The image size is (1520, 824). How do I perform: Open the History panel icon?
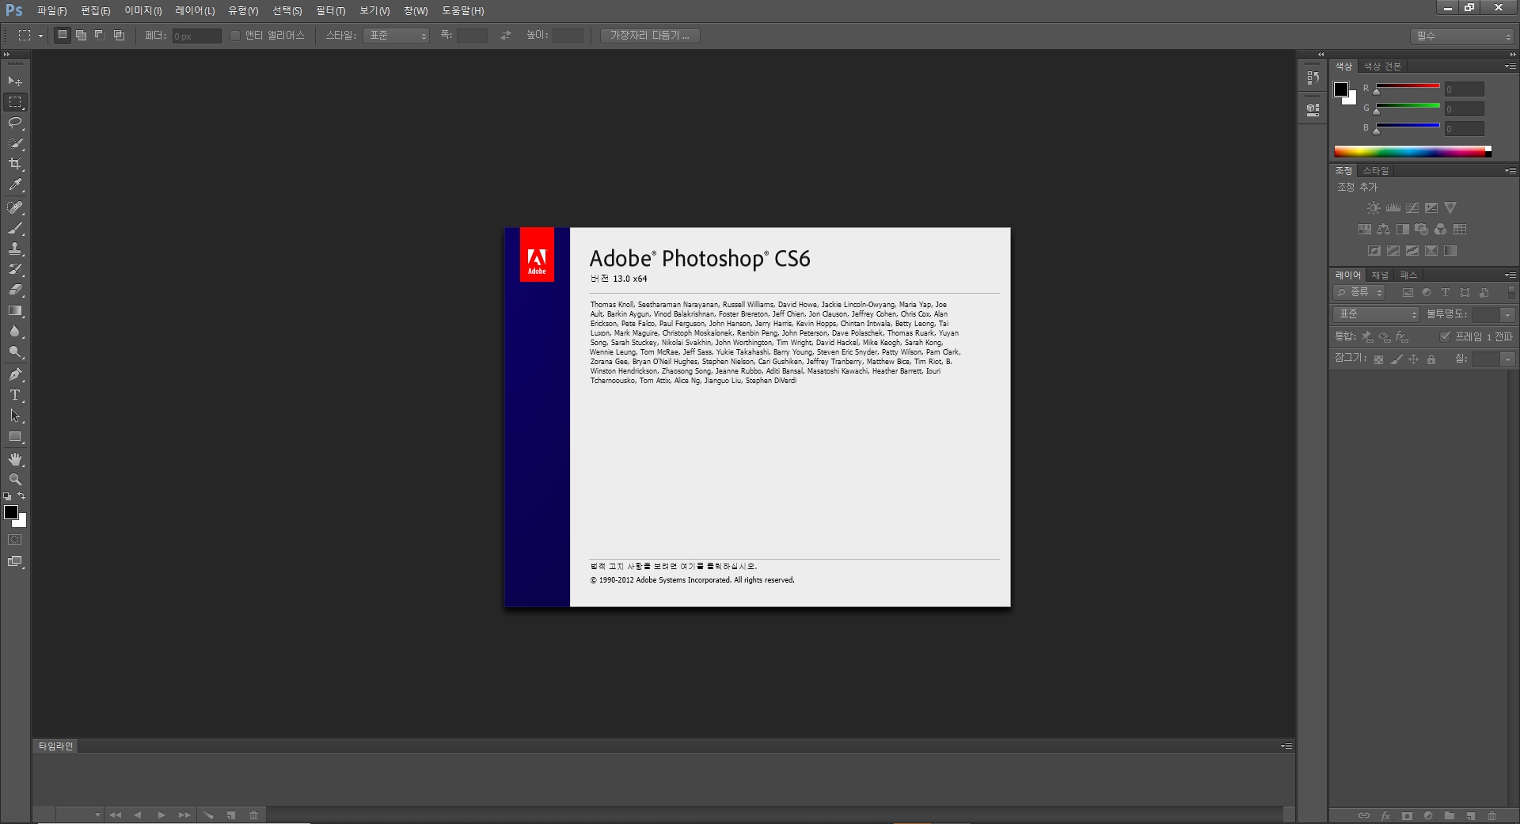(x=1313, y=78)
